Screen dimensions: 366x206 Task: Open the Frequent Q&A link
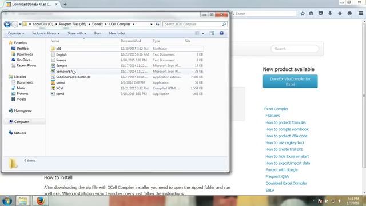click(x=277, y=177)
